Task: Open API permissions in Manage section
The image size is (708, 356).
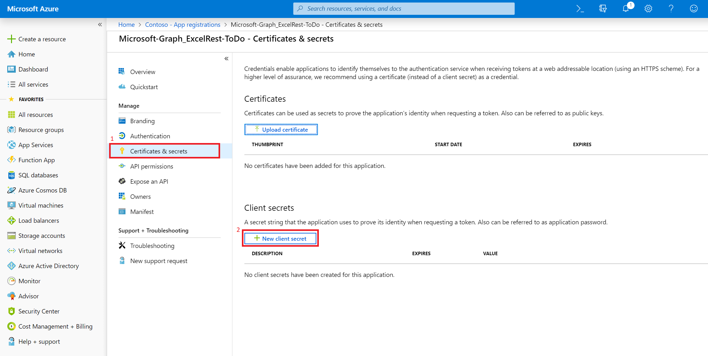Action: coord(151,166)
